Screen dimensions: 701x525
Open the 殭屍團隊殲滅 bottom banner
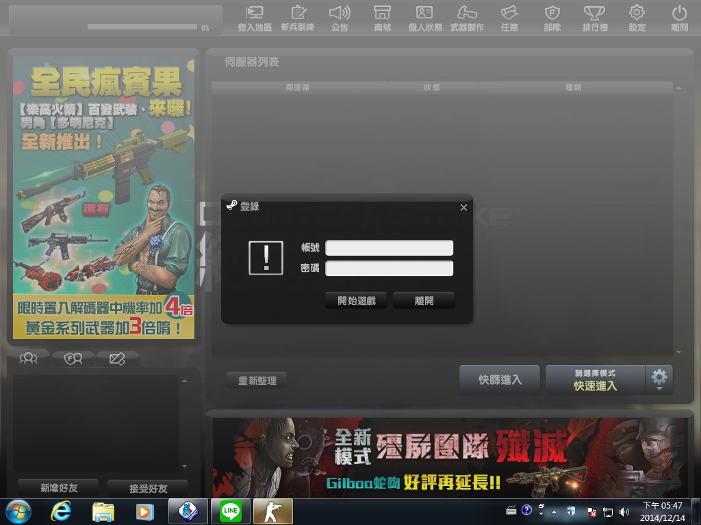click(x=450, y=457)
